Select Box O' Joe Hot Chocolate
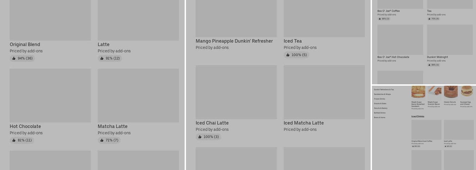The width and height of the screenshot is (476, 170). (x=400, y=40)
